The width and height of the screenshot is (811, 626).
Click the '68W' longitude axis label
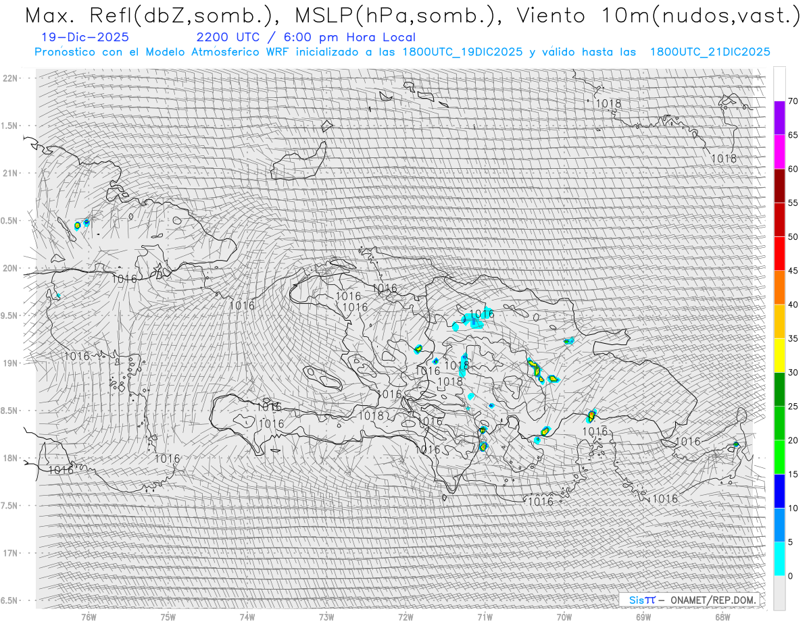point(722,617)
